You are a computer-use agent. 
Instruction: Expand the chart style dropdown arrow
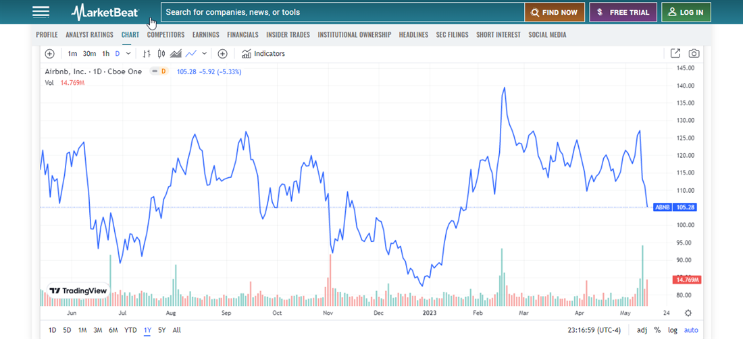point(205,54)
